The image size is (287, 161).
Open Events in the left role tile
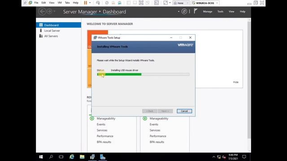click(x=101, y=124)
